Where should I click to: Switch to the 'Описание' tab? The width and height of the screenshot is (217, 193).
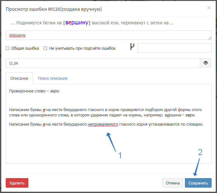point(19,78)
